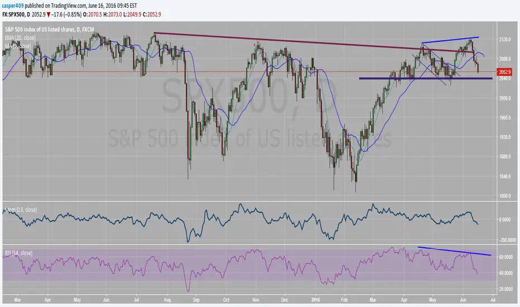The image size is (520, 307).
Task: Open the casper409 author link
Action: click(x=13, y=6)
